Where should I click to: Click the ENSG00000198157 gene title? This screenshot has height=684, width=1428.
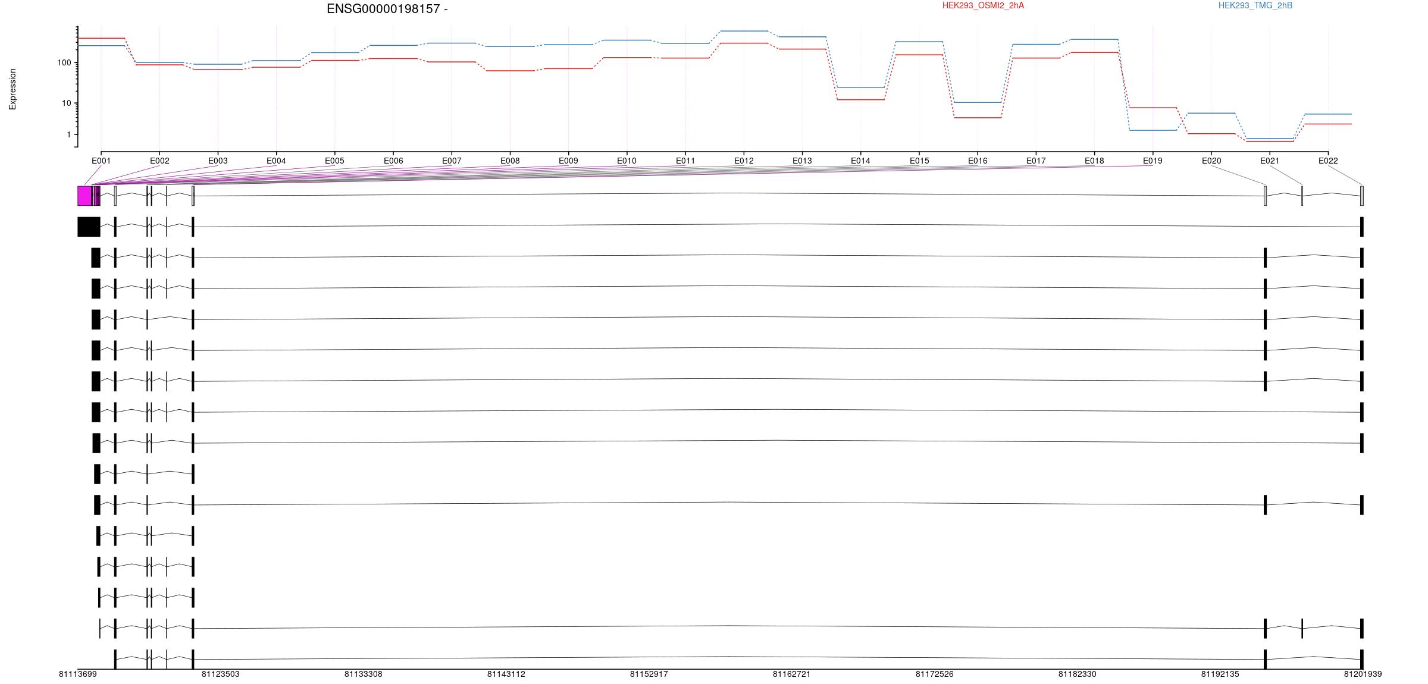[387, 9]
